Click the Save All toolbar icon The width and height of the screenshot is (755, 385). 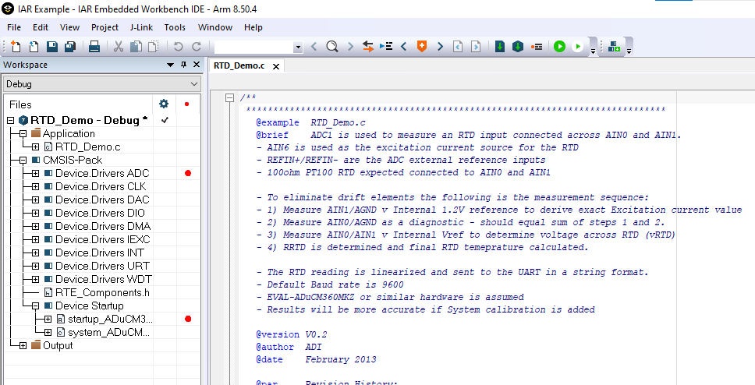(x=70, y=47)
